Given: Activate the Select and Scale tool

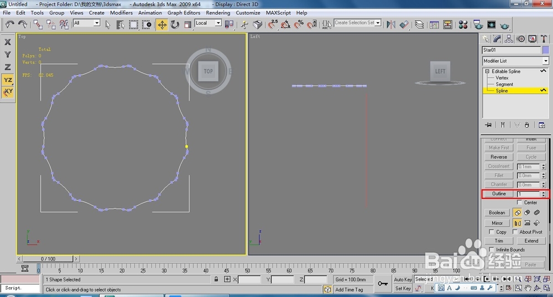Looking at the screenshot, I should click(187, 25).
